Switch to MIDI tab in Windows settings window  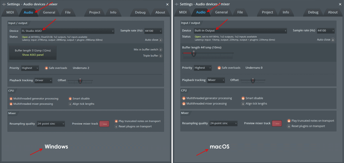pyautogui.click(x=10, y=12)
